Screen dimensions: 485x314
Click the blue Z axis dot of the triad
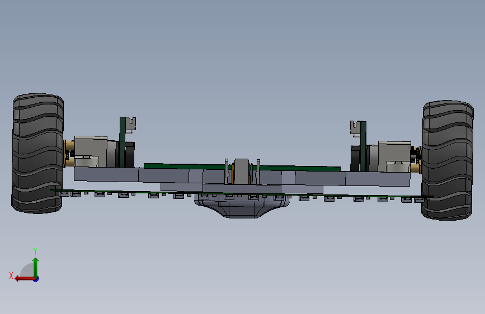pyautogui.click(x=36, y=279)
